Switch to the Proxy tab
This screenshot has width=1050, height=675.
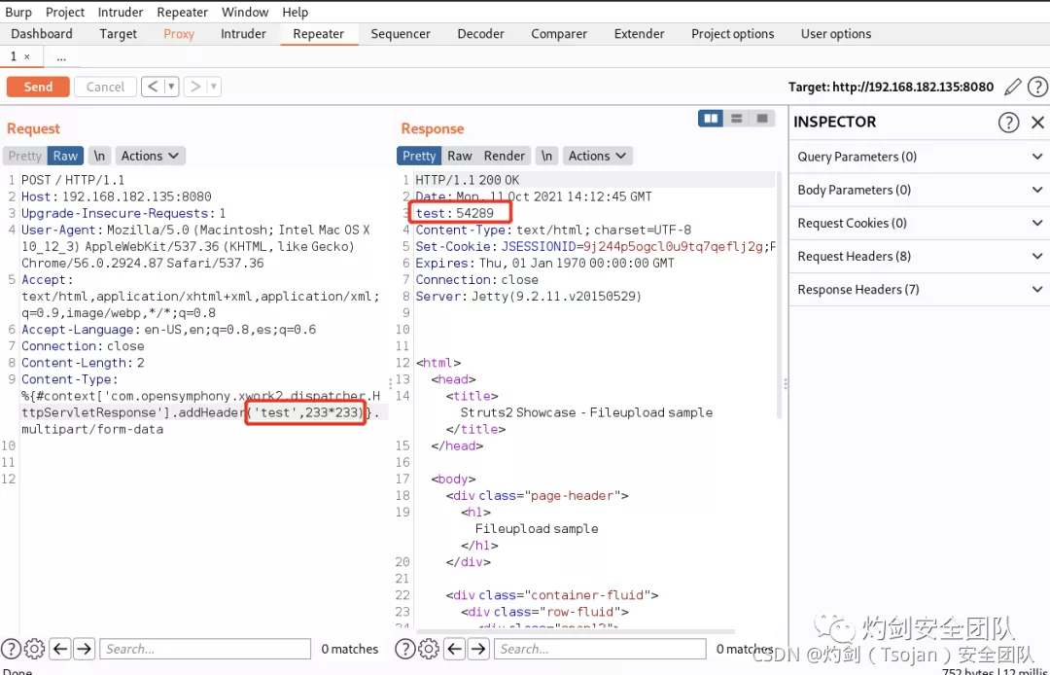(x=179, y=33)
